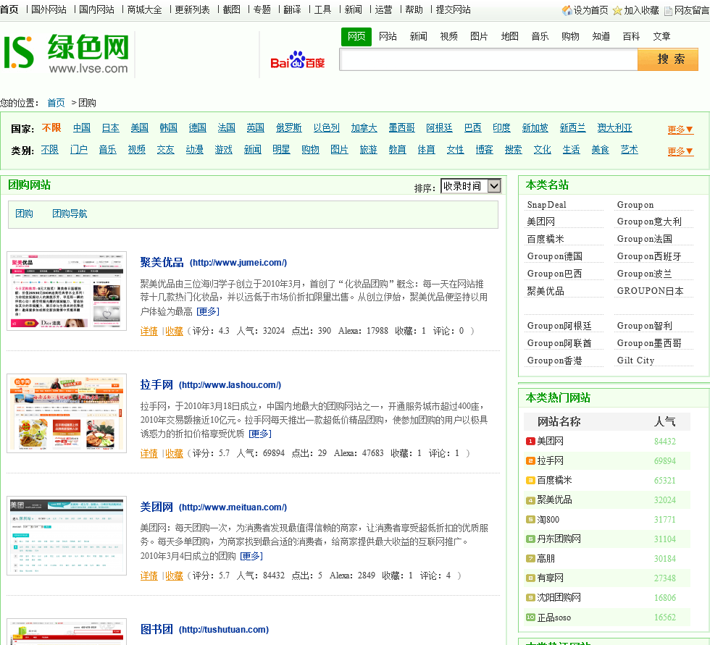Click the 搜索 search button
710x645 pixels.
tap(668, 59)
